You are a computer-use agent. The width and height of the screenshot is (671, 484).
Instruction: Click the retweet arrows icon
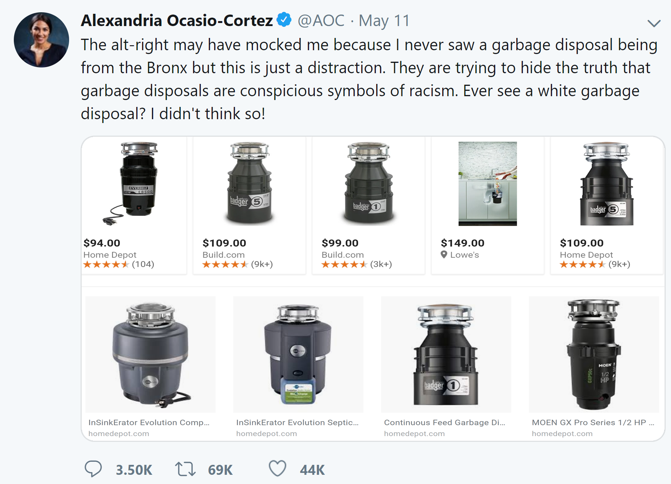coord(185,469)
